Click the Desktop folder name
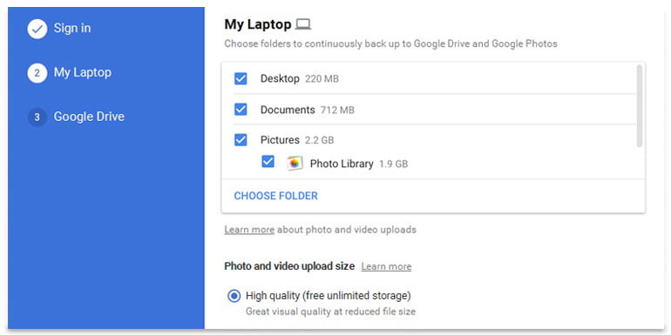 pos(280,78)
